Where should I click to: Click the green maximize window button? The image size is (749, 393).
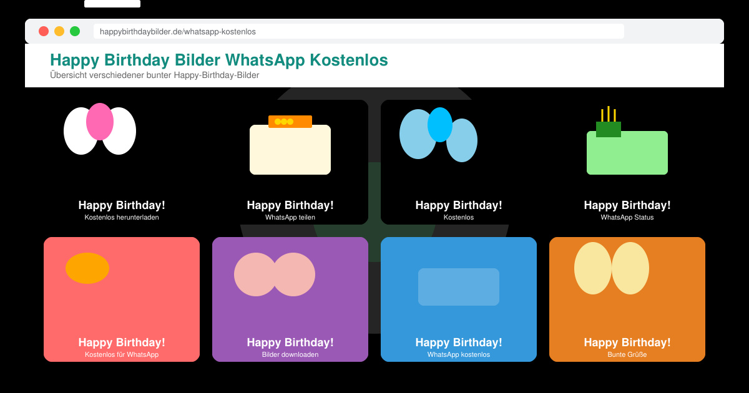tap(75, 31)
